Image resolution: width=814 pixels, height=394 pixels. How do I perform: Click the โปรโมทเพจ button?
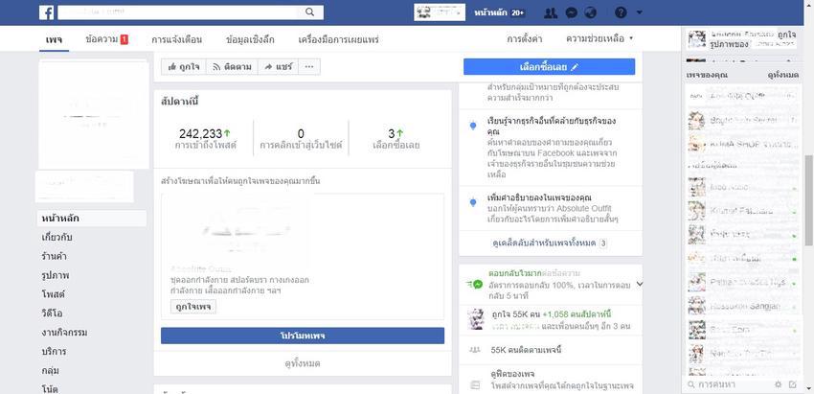(303, 336)
